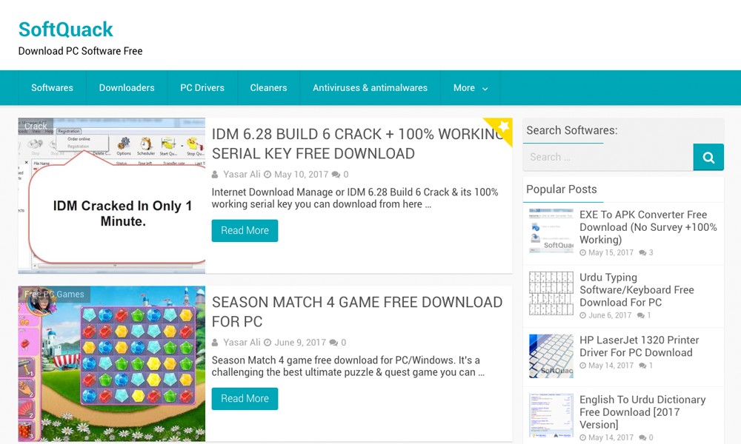Open the Downloaders menu item
This screenshot has height=444, width=741.
click(x=127, y=88)
